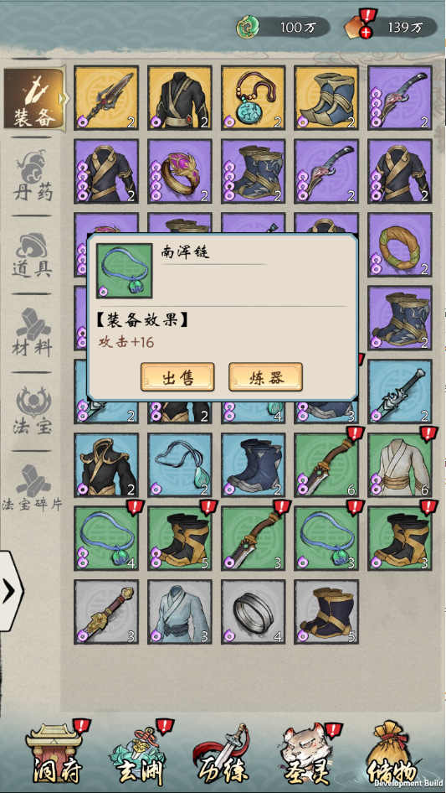Select the gray silver ring item
The width and height of the screenshot is (446, 793).
click(x=253, y=612)
